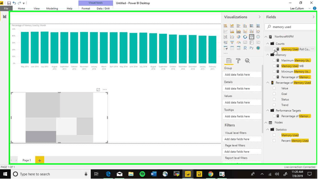Select the Table visualization
This screenshot has width=318, height=179.
point(232,48)
